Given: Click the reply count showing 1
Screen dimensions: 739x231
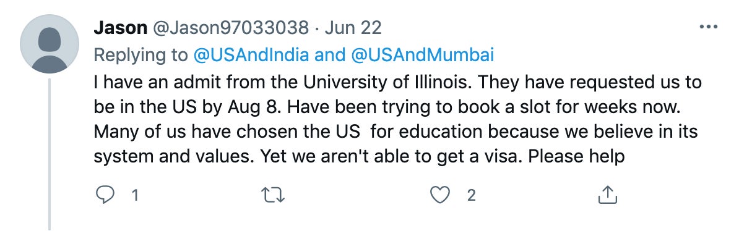Looking at the screenshot, I should click(136, 195).
